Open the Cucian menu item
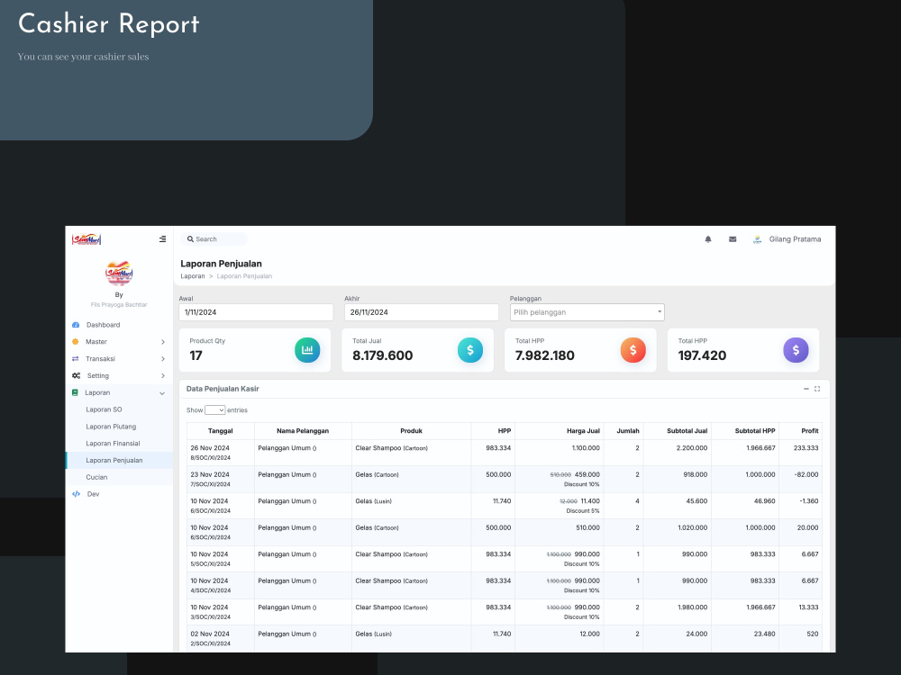Viewport: 901px width, 675px height. click(x=96, y=478)
